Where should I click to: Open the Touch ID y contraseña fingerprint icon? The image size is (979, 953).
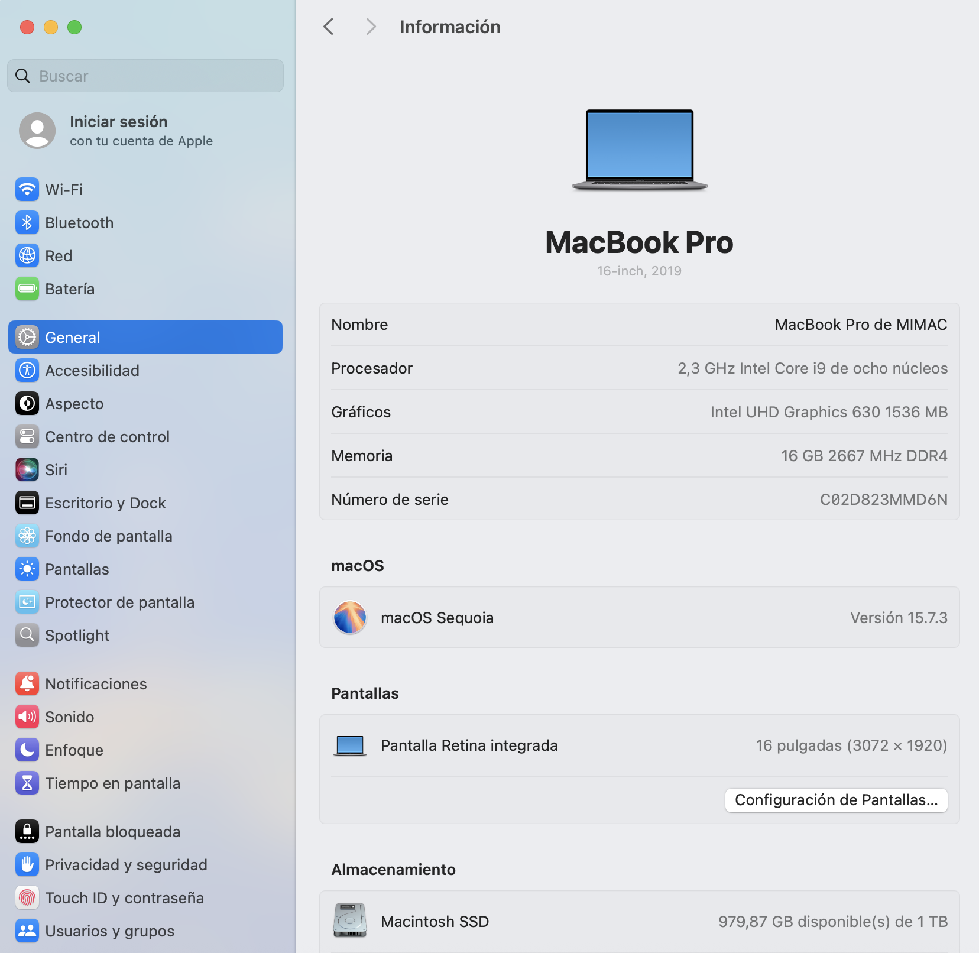click(27, 898)
